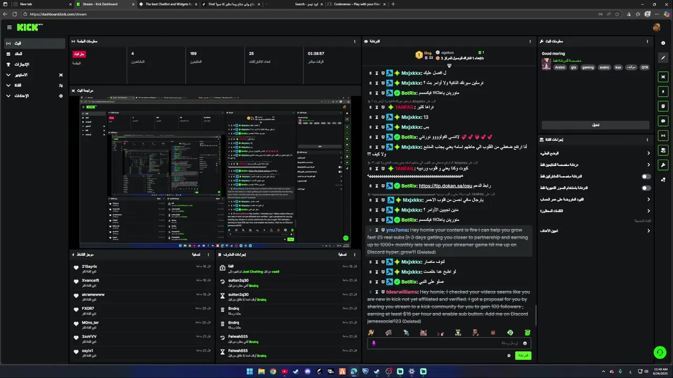Click the message input field إرسال رسالة

(x=449, y=343)
